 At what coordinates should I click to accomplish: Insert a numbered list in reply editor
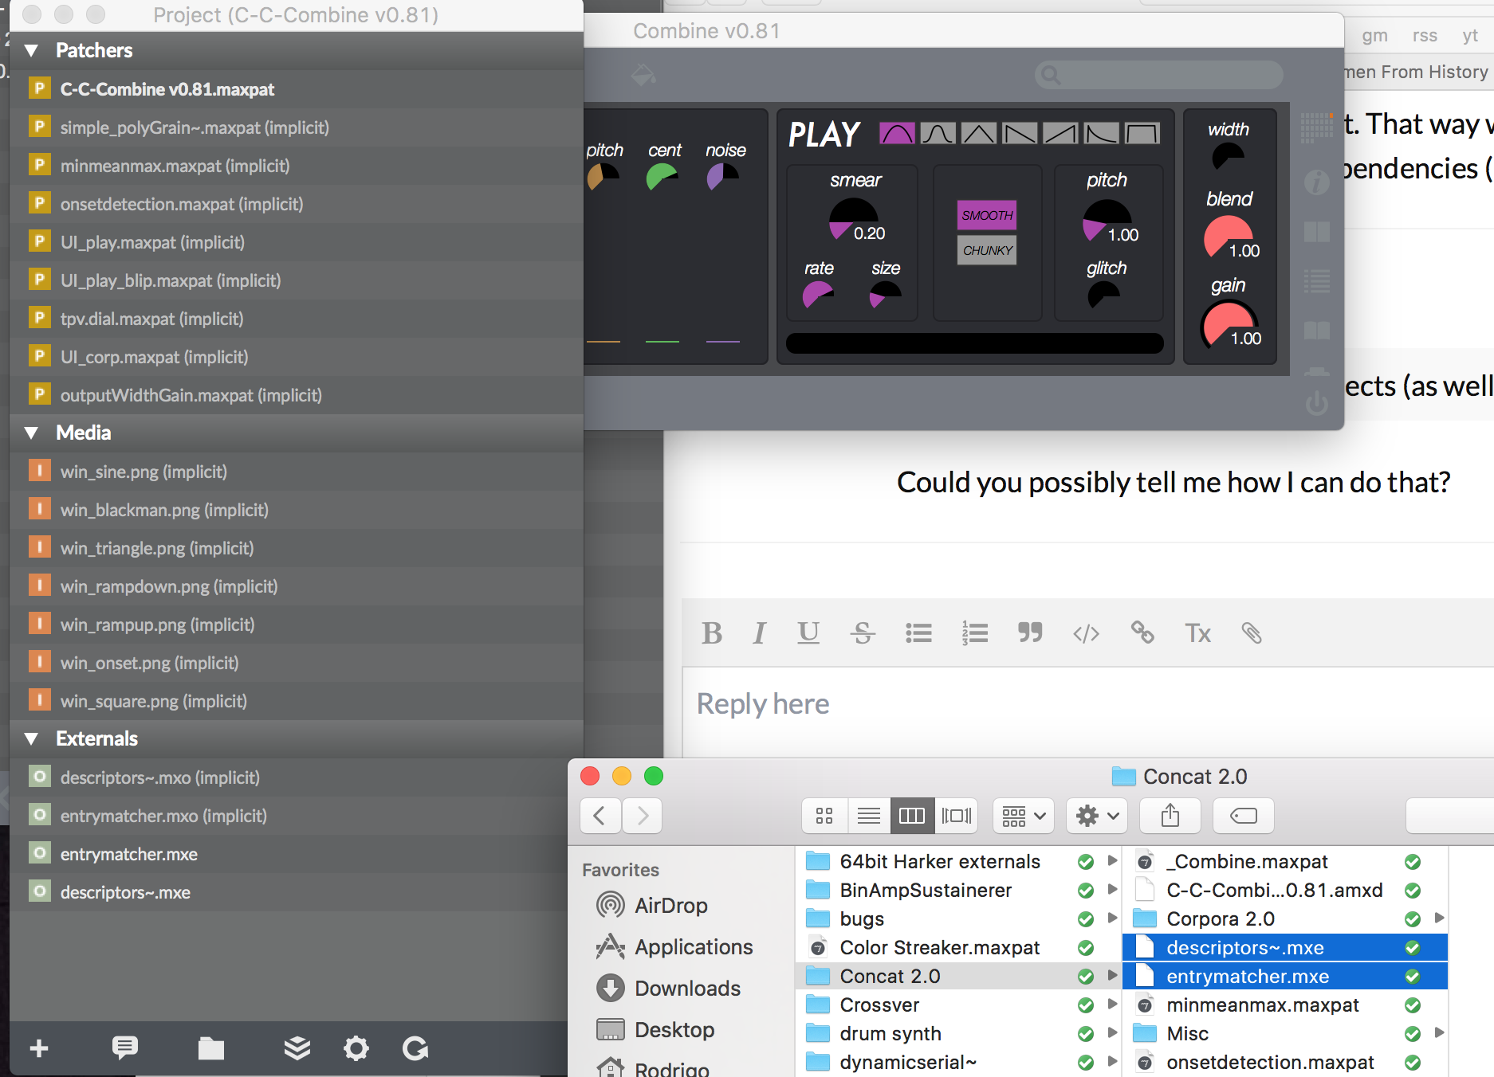tap(974, 633)
